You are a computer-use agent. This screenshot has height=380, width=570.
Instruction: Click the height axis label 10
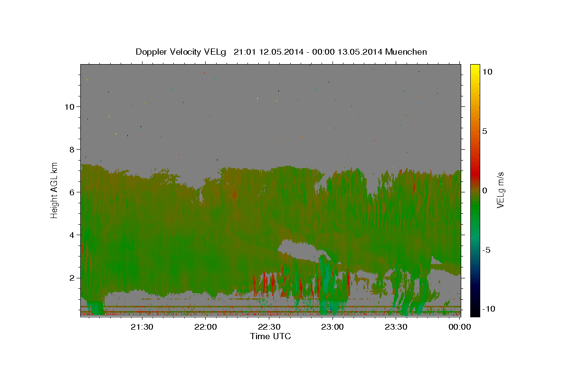[x=69, y=106]
